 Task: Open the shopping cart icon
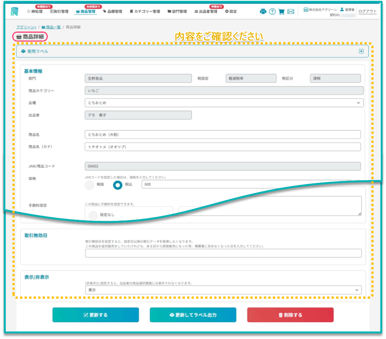(x=281, y=12)
